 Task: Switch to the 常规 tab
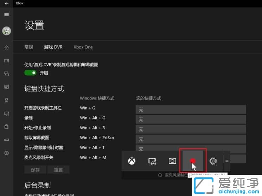[29, 47]
